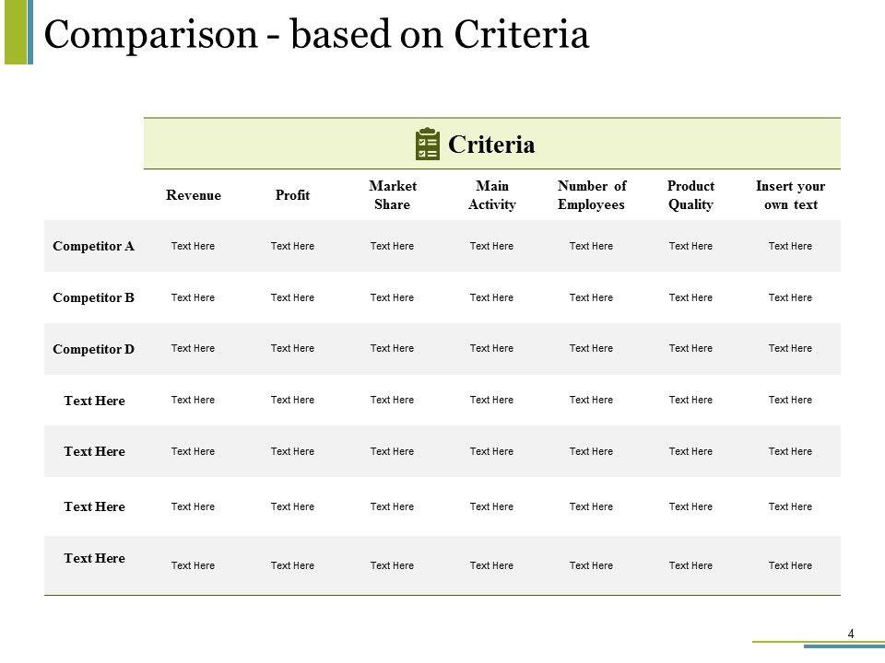This screenshot has height=663, width=885.
Task: Click Competitor B's Profit cell
Action: click(292, 297)
